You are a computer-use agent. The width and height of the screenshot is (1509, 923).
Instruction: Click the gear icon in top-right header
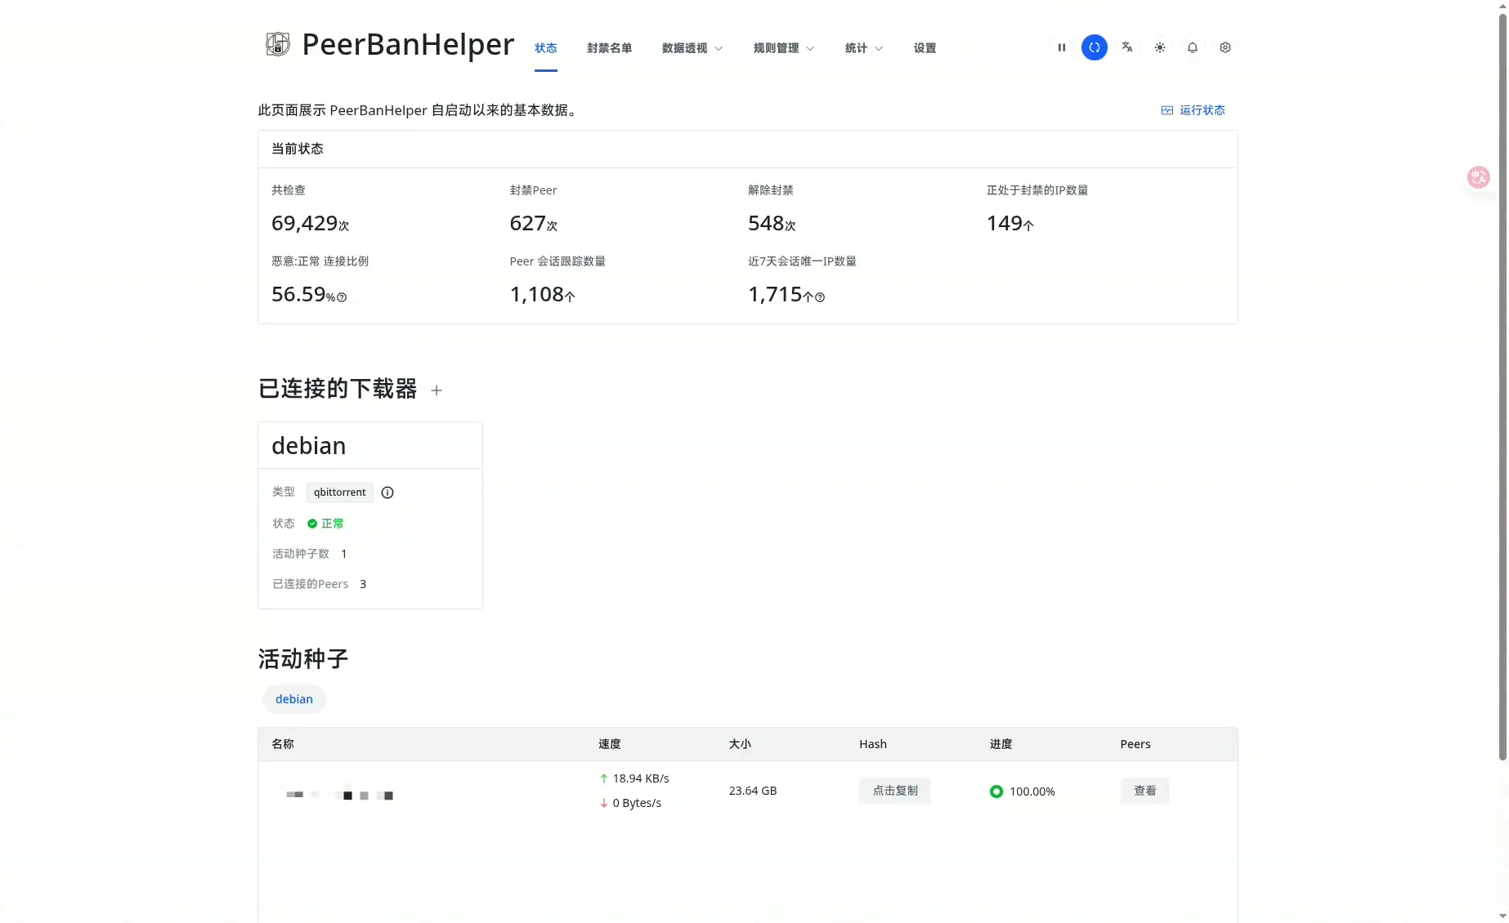click(x=1225, y=47)
